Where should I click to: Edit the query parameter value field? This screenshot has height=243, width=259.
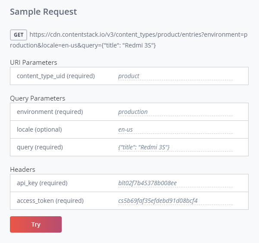(175, 147)
